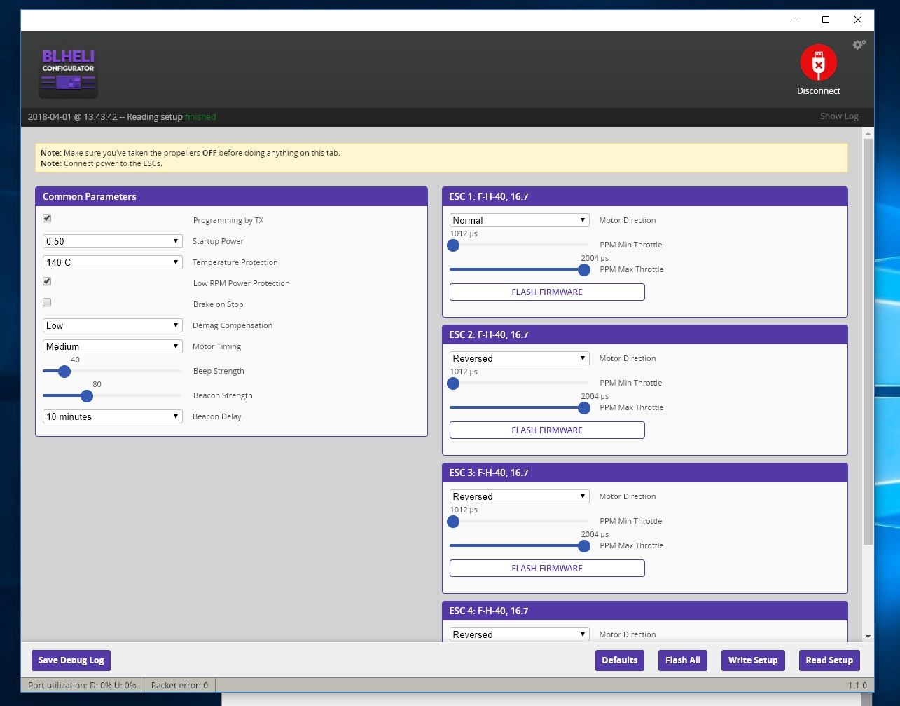Click the ESC 1: F-H-40, 16.7 header
Screen dimensions: 900x706
(645, 196)
